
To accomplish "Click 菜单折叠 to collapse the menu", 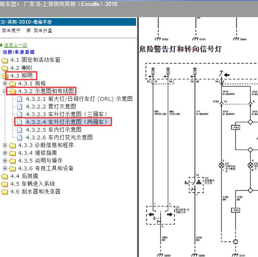I will tap(43, 30).
